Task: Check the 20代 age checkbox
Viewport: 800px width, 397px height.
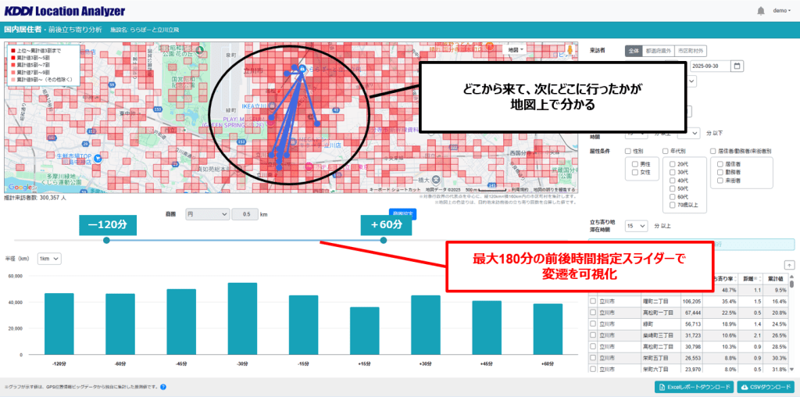Action: tap(672, 165)
